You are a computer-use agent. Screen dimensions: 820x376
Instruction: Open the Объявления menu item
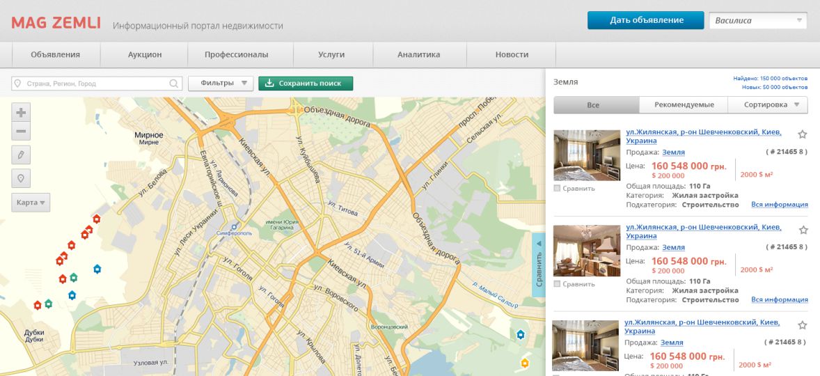[56, 54]
